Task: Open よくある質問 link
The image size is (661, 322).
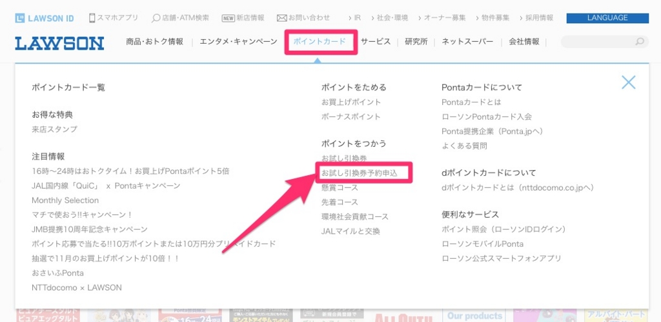Action: tap(465, 146)
